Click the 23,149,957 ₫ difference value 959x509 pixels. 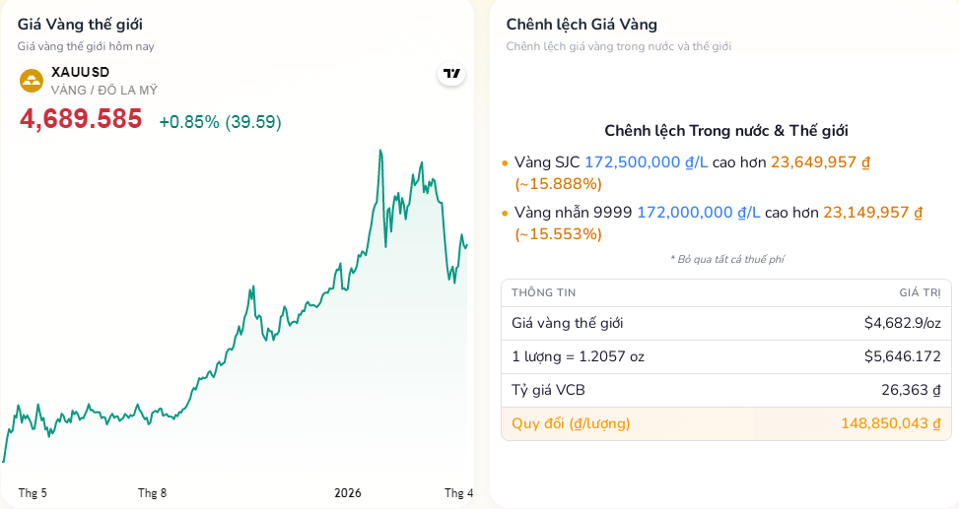[872, 213]
